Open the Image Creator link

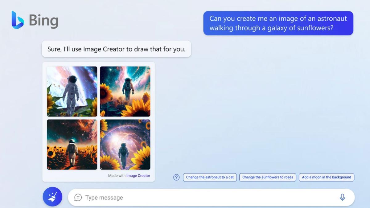(138, 176)
